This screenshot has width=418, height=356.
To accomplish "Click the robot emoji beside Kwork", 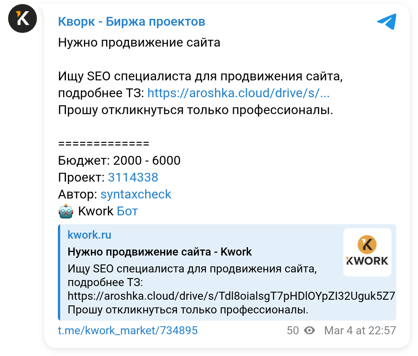I will click(x=66, y=212).
